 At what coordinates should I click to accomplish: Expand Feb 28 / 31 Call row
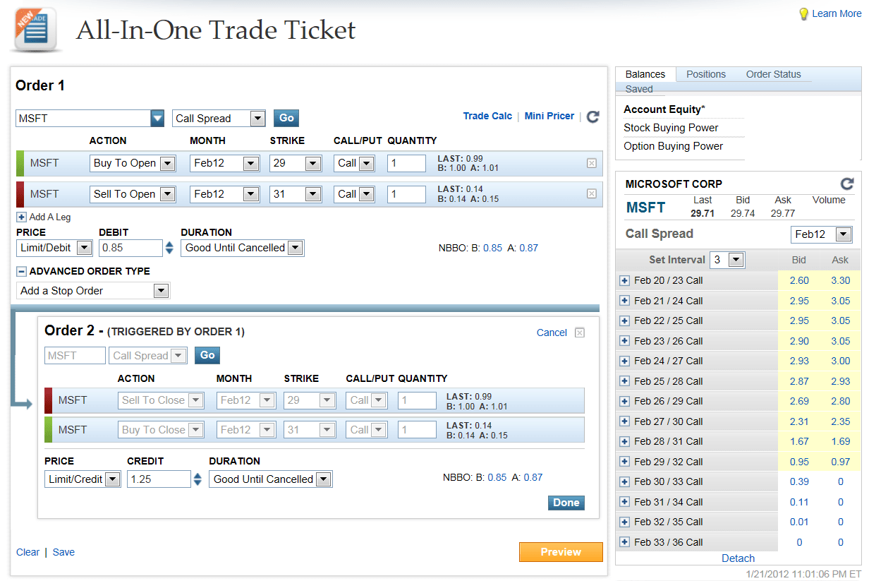pyautogui.click(x=624, y=441)
